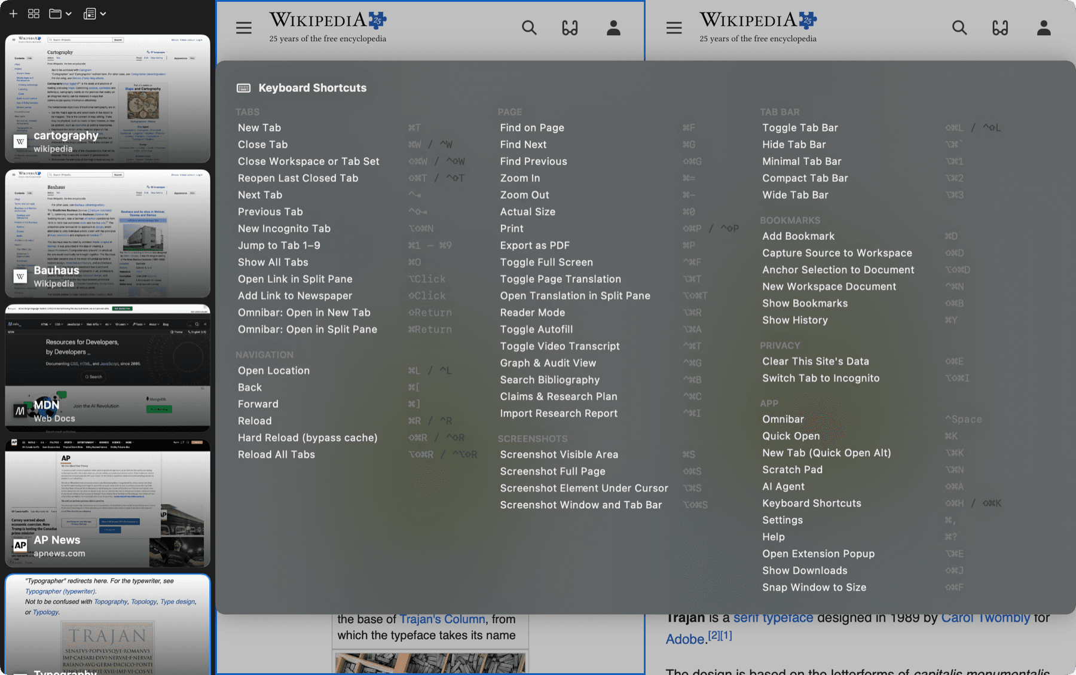Select Reopen Last Closed Tab entry
Viewport: 1076px width, 675px height.
357,178
